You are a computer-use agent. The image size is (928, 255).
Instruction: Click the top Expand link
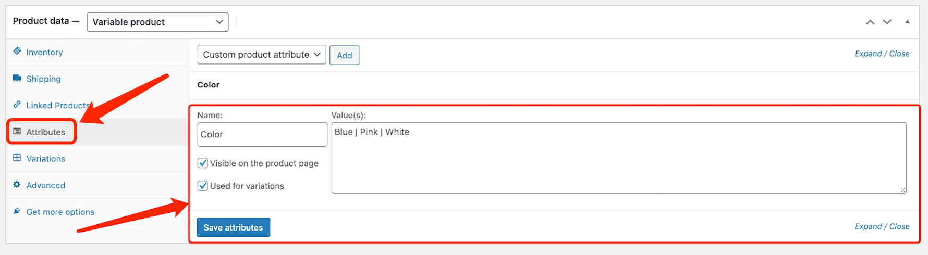[868, 54]
